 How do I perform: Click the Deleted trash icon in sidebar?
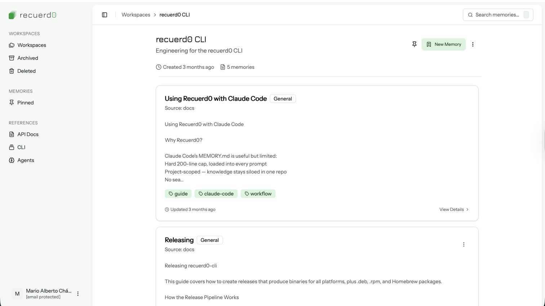[x=12, y=71]
